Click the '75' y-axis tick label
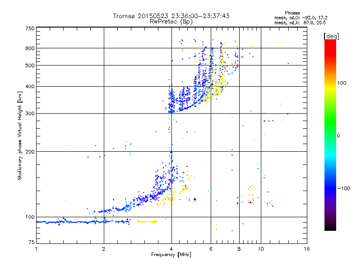Screen dimensions: 361x271 [x=32, y=242]
